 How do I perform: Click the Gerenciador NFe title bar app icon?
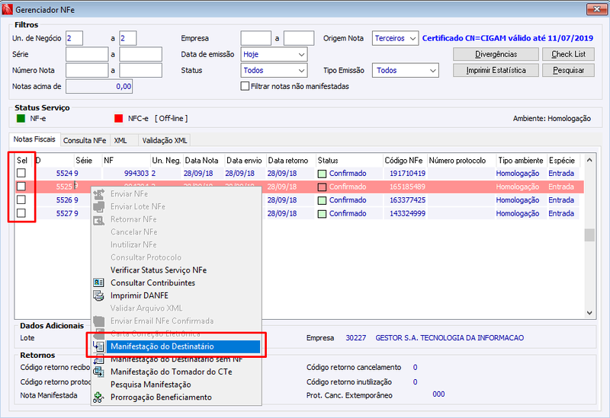point(8,9)
